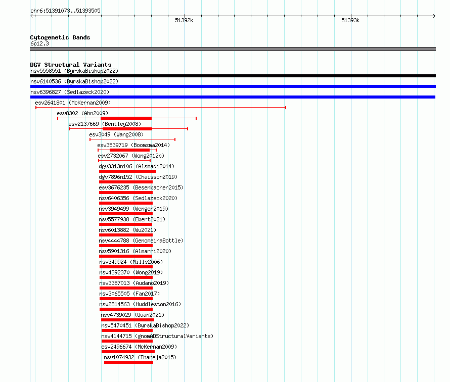
Task: Open esv2496674 (McKernan2009) label
Action: click(139, 347)
